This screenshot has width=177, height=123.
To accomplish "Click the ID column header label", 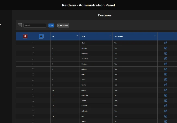I will tap(53, 36).
